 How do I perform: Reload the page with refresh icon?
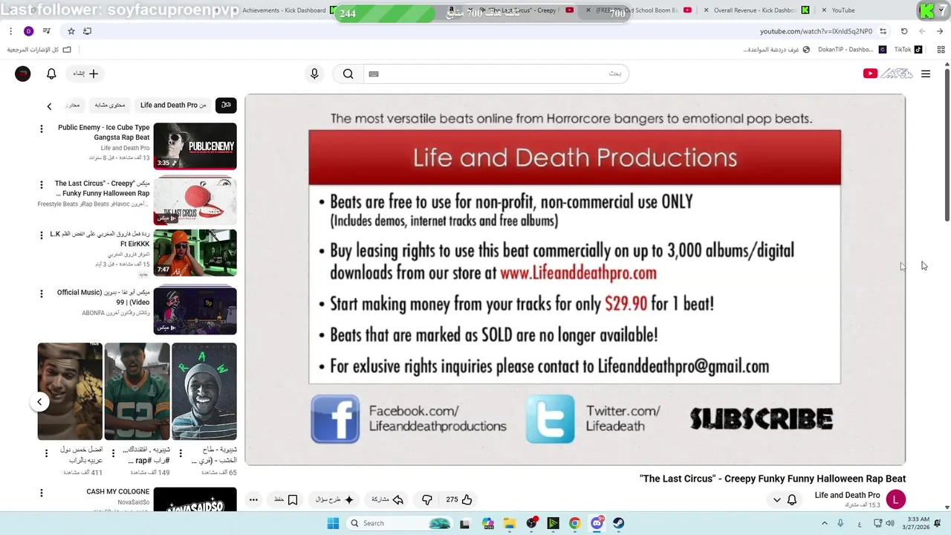[904, 31]
